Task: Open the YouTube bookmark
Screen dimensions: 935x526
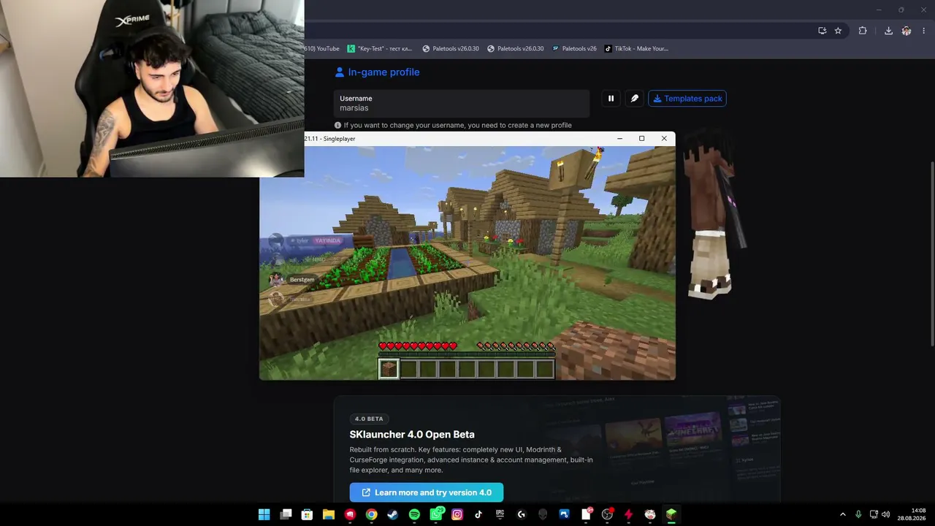Action: [322, 49]
